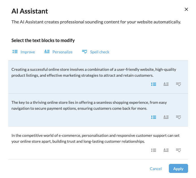Click Personalize icon on second text block
The image size is (196, 178).
point(166,117)
